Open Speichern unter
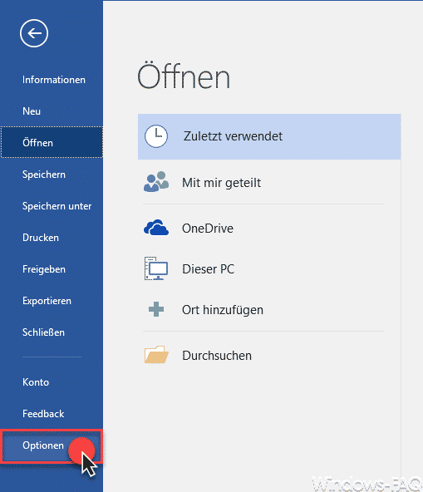Screen dimensions: 423x492 click(52, 206)
